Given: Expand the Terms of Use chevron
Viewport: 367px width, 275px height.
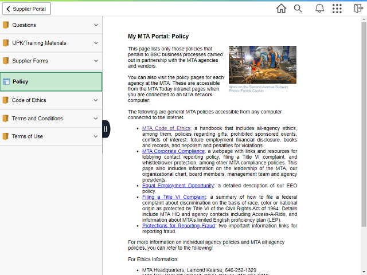Looking at the screenshot, I should (x=96, y=136).
